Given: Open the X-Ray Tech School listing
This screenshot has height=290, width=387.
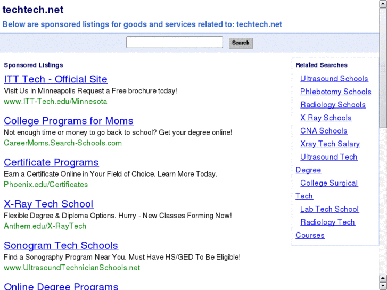Looking at the screenshot, I should [48, 204].
